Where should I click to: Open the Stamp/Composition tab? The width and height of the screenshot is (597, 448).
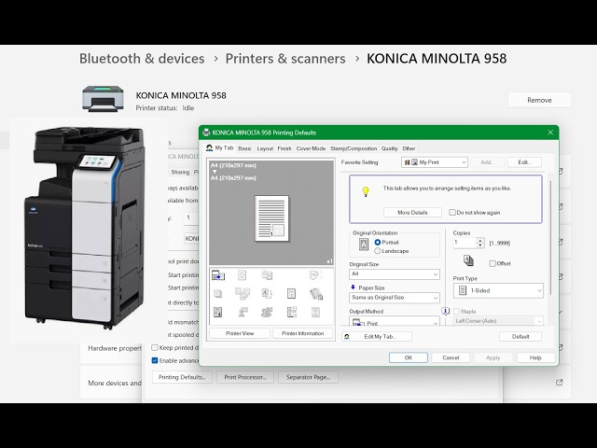(354, 148)
